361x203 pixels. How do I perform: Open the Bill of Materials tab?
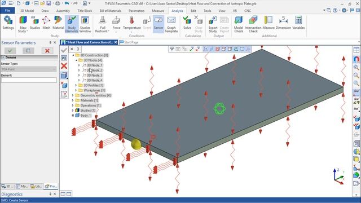pos(111,11)
